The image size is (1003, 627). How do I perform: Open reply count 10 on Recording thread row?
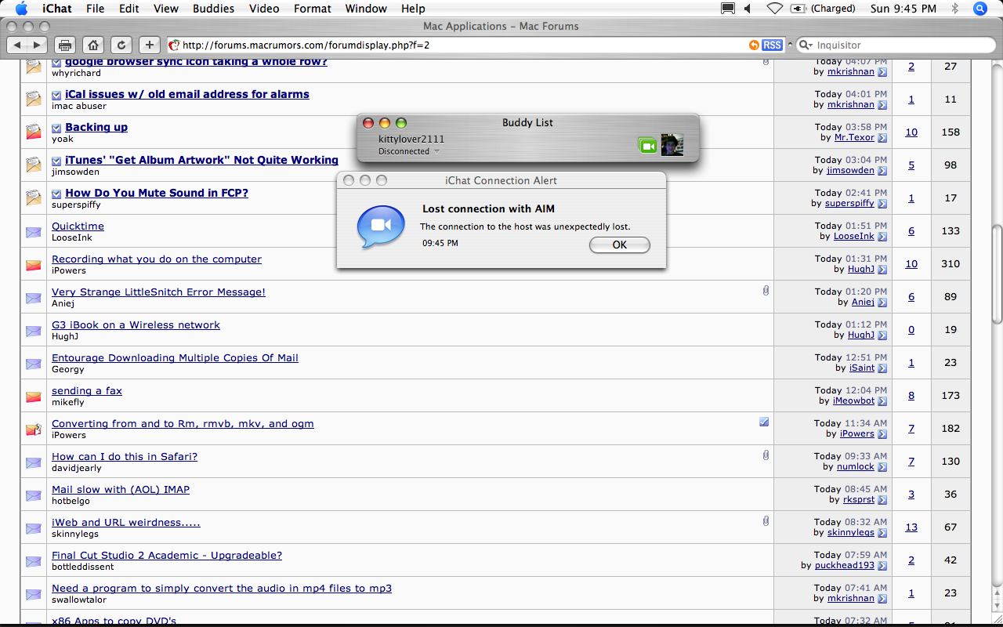click(911, 263)
